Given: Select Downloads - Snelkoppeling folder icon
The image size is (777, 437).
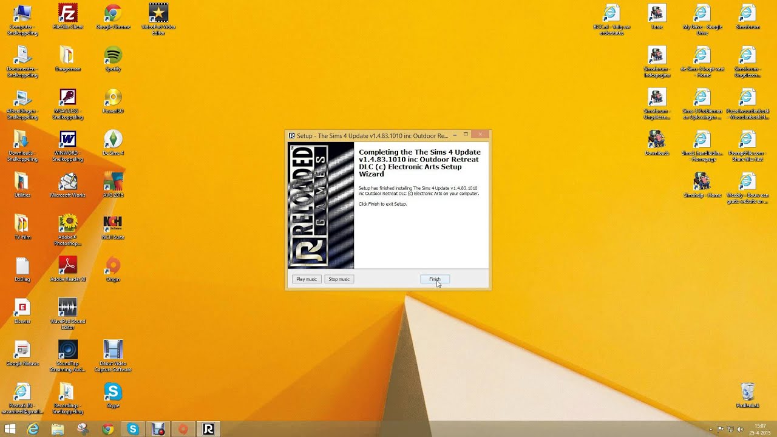Looking at the screenshot, I should tap(22, 146).
